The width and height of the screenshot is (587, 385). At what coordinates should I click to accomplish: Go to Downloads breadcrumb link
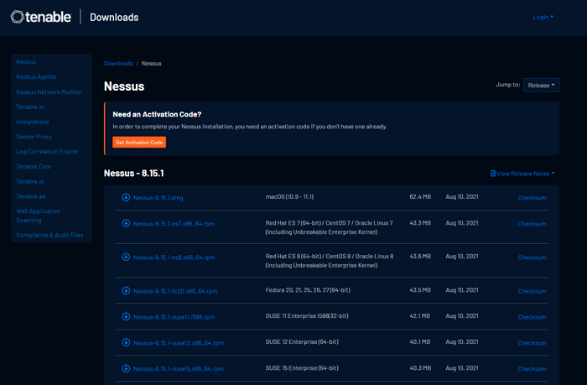point(118,63)
